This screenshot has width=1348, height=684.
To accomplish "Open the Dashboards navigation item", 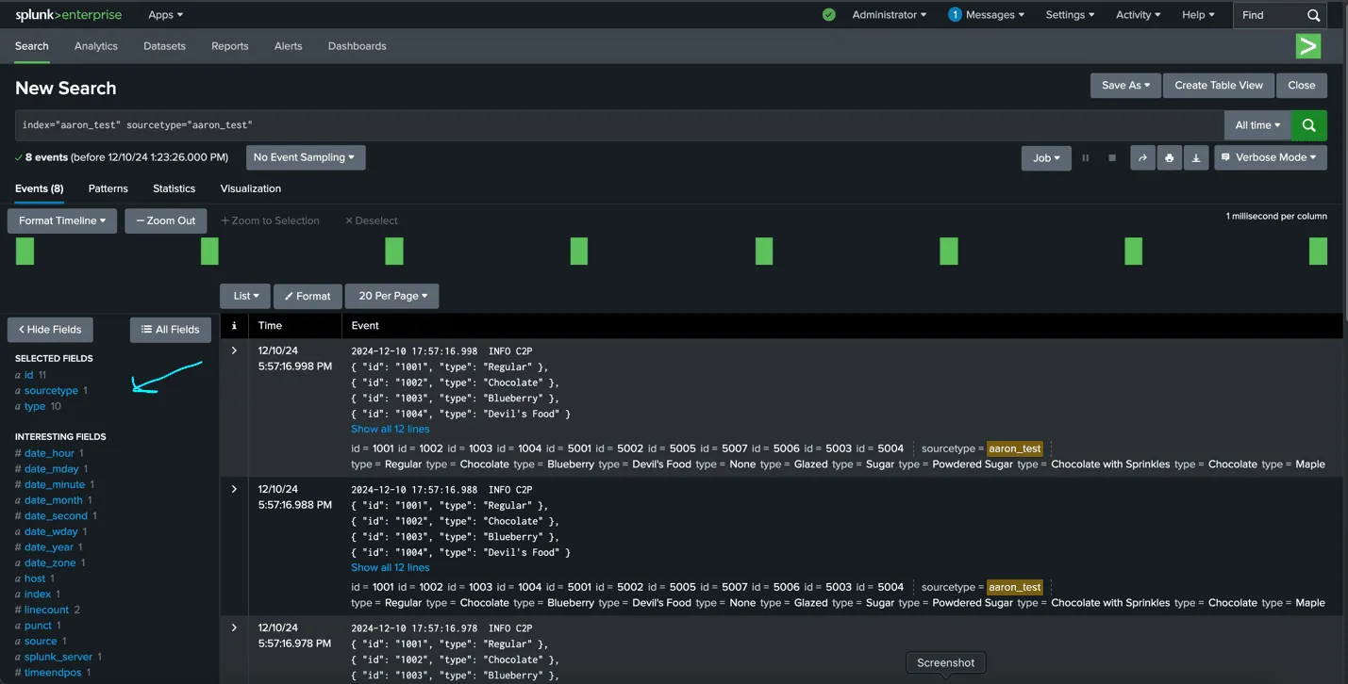I will tap(357, 46).
